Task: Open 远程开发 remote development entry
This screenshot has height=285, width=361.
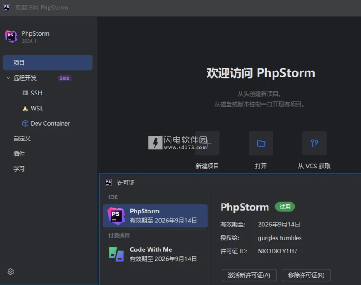Action: 25,78
